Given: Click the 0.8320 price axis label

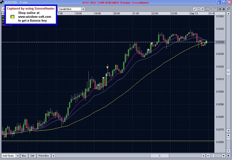Looking at the screenshot, I should tap(220, 66).
